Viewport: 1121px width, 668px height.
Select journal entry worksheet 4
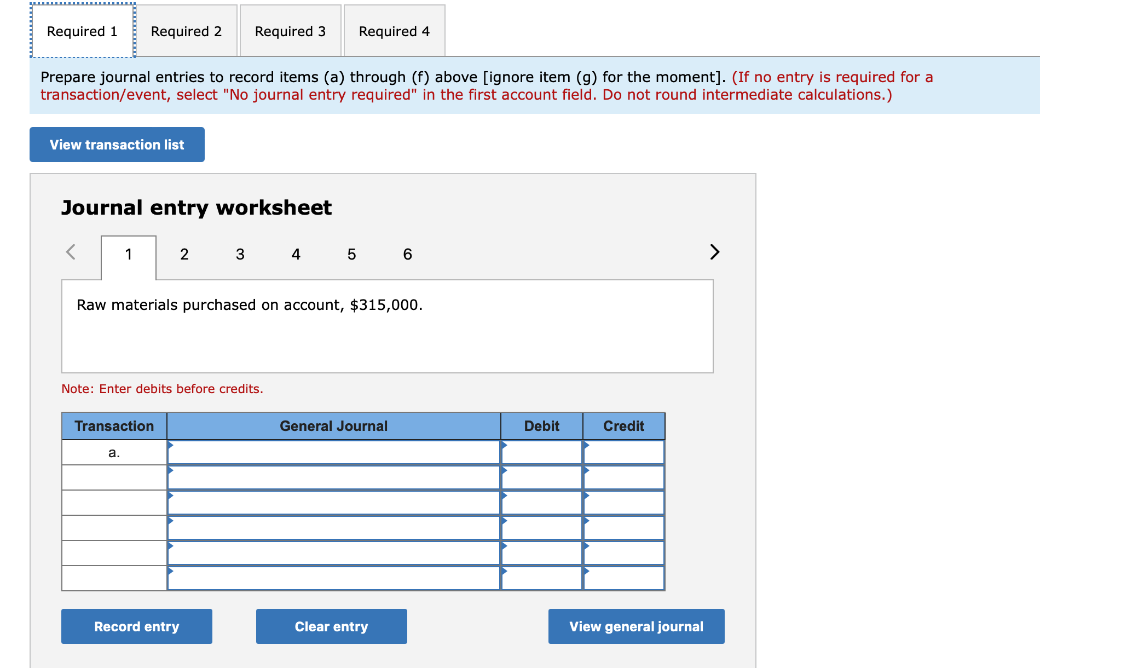pos(296,254)
